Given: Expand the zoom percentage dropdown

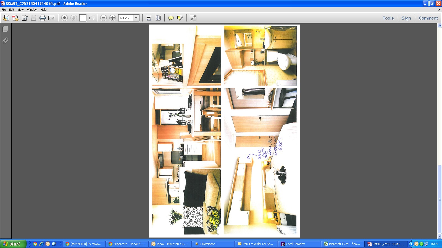Looking at the screenshot, I should coord(136,18).
